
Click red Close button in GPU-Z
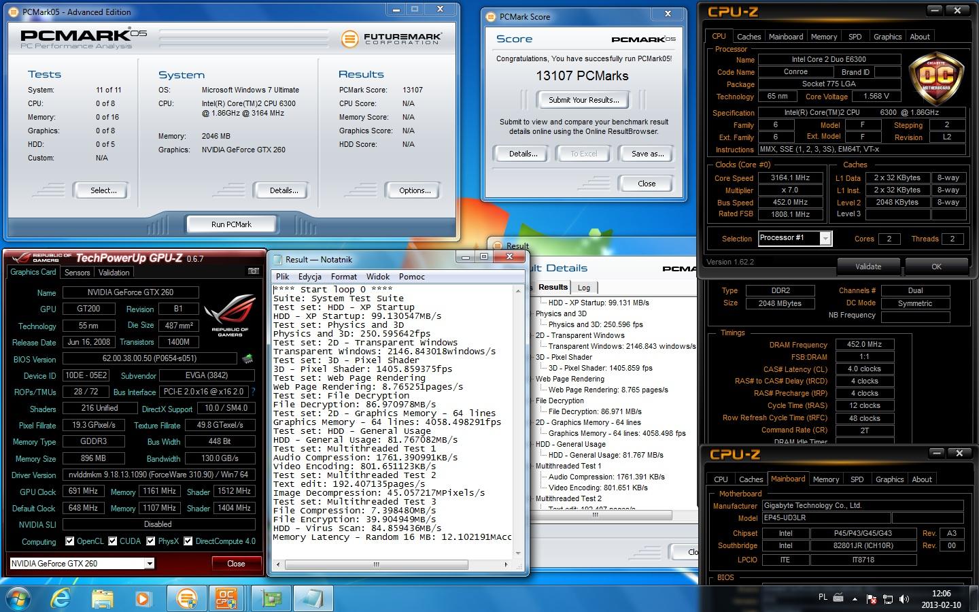(236, 564)
